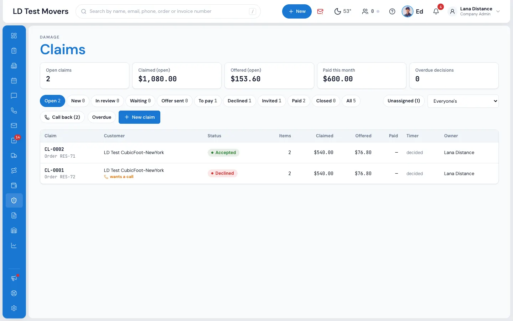Viewport: 513px width, 321px height.
Task: Click Order RES-72 text
Action: tap(60, 177)
